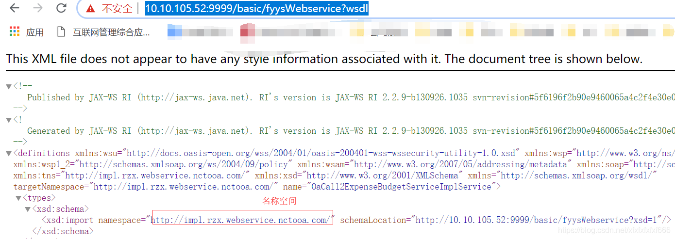675x239 pixels.
Task: Go back with the browser back arrow
Action: click(15, 8)
